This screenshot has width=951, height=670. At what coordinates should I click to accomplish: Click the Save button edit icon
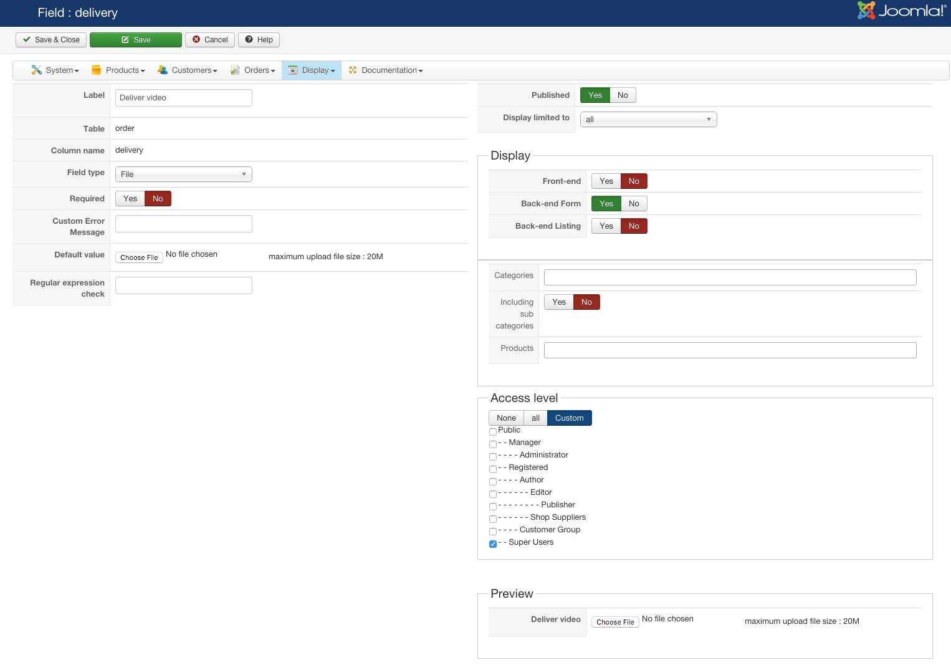[125, 39]
